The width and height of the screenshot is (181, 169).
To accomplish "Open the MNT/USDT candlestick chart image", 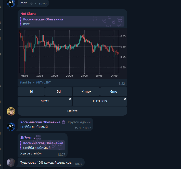I will pyautogui.click(x=72, y=53).
